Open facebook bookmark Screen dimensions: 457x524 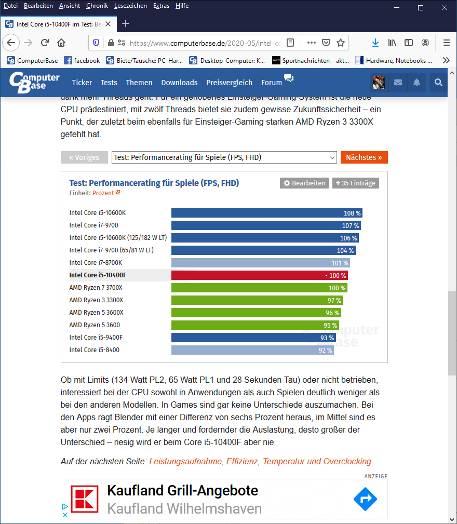(x=82, y=60)
